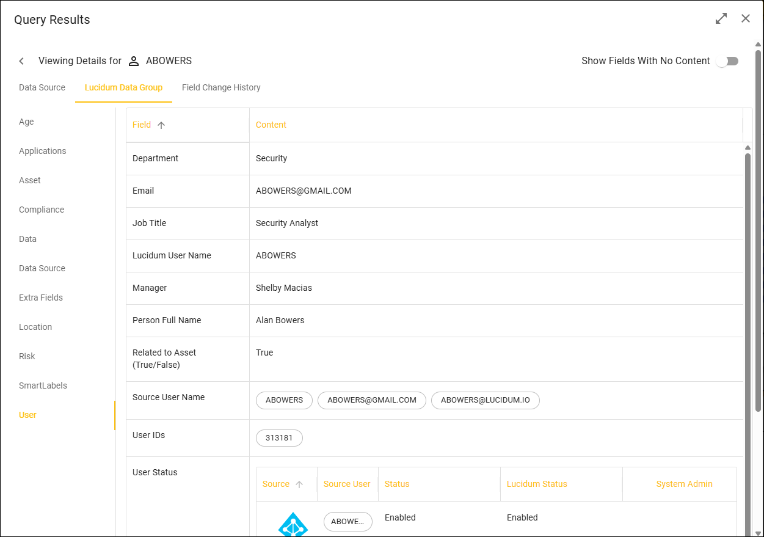Image resolution: width=764 pixels, height=537 pixels.
Task: Select Asset in the sidebar
Action: click(x=30, y=180)
